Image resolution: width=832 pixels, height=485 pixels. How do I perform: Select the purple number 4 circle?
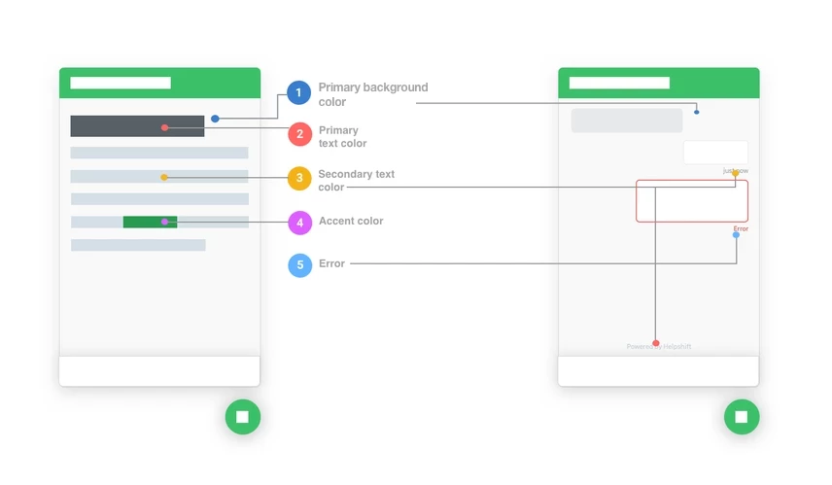299,223
